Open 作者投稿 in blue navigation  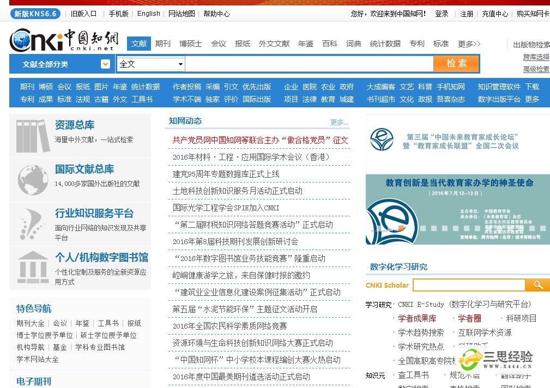click(187, 87)
